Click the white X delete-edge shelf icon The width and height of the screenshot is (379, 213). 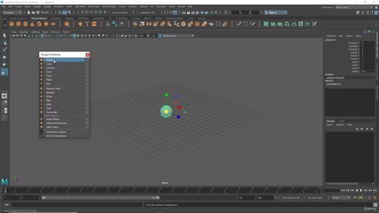tap(314, 24)
